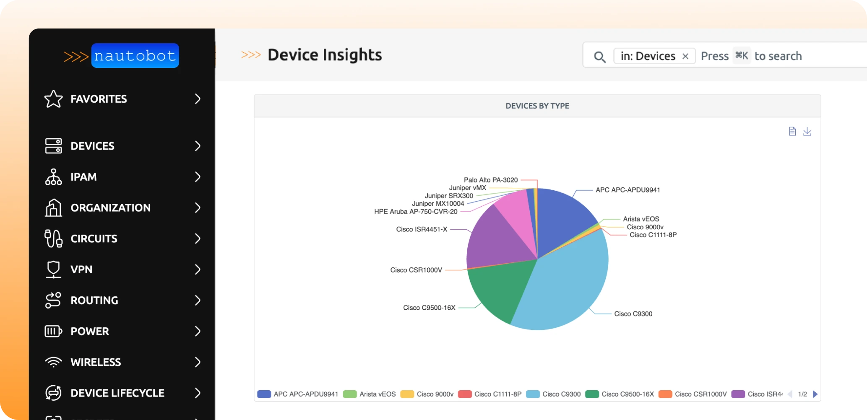Select the Power icon in sidebar

point(53,331)
